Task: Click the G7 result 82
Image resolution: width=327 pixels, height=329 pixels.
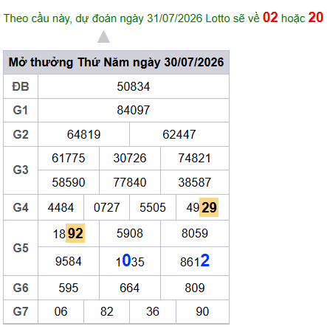Action: click(x=106, y=312)
